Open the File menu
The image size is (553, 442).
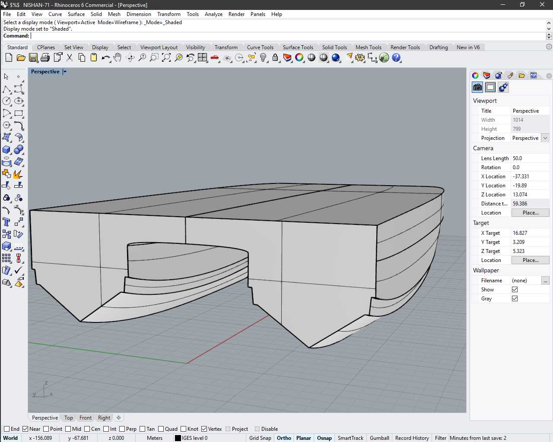(x=7, y=14)
